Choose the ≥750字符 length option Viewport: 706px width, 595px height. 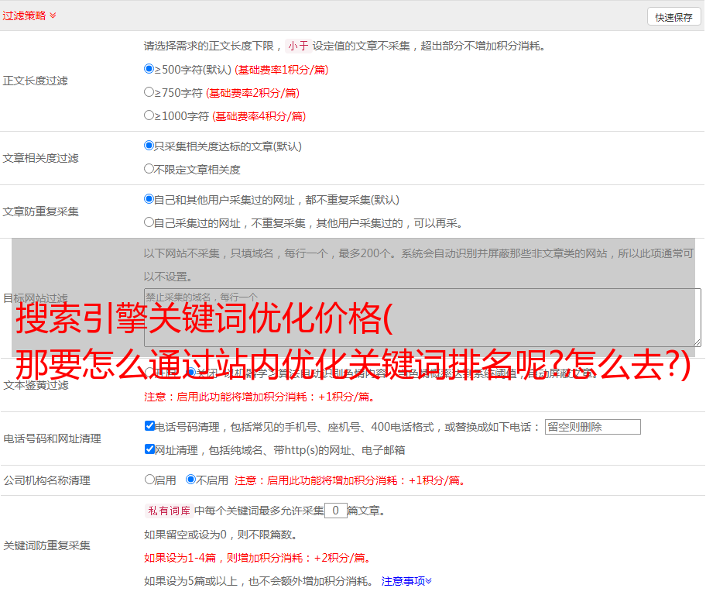[x=149, y=92]
